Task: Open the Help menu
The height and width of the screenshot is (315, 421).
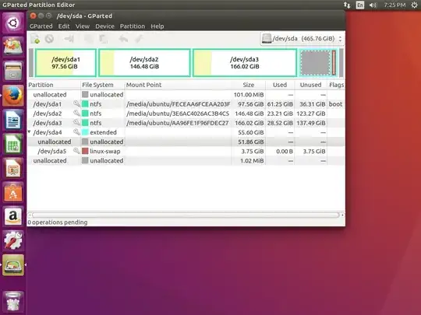Action: click(x=157, y=26)
